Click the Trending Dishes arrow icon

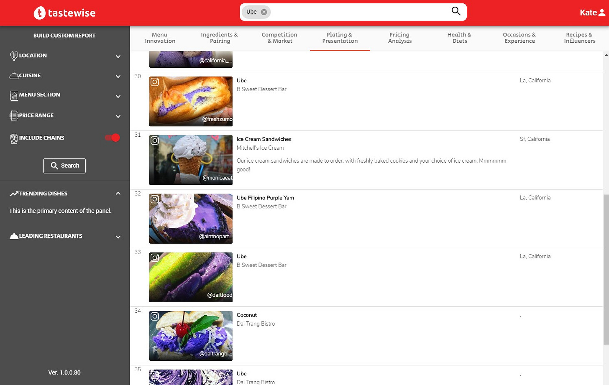[14, 194]
